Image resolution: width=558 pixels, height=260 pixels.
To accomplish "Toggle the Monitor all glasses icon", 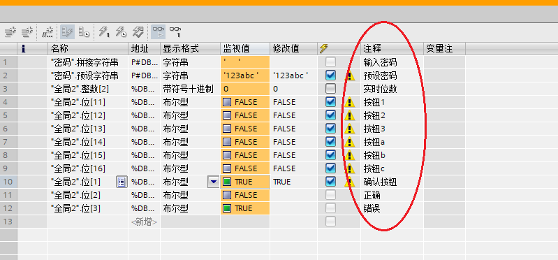I will point(159,32).
